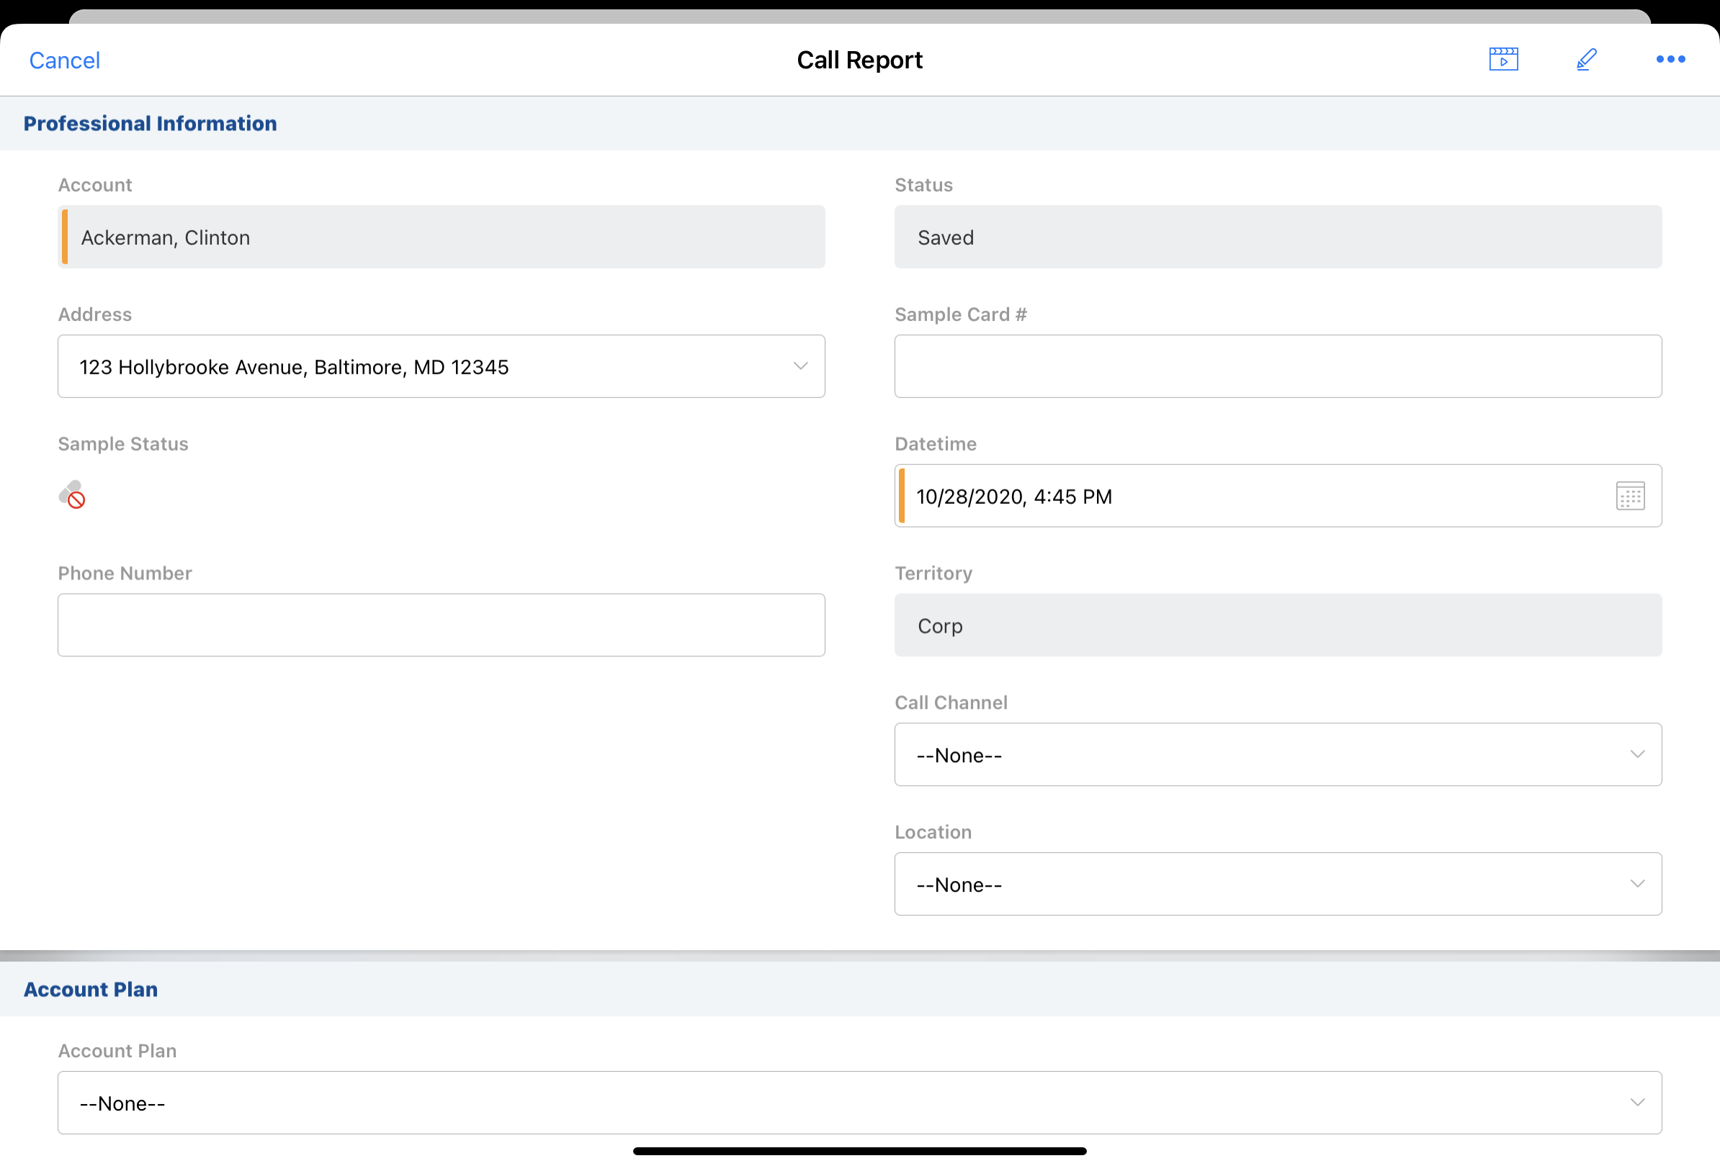
Task: Open the media presentation icon in header
Action: click(1503, 59)
